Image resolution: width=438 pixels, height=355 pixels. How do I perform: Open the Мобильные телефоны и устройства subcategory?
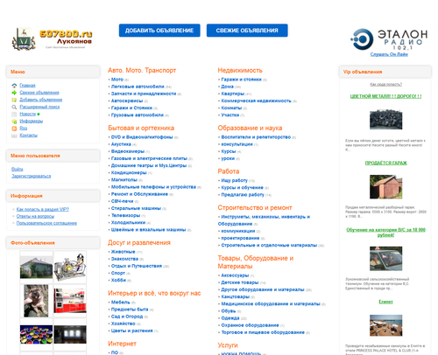[x=153, y=187]
